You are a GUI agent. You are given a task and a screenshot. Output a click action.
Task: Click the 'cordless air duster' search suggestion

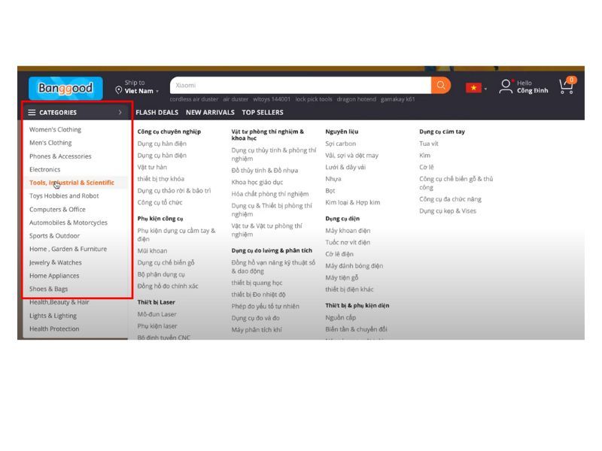tap(193, 99)
